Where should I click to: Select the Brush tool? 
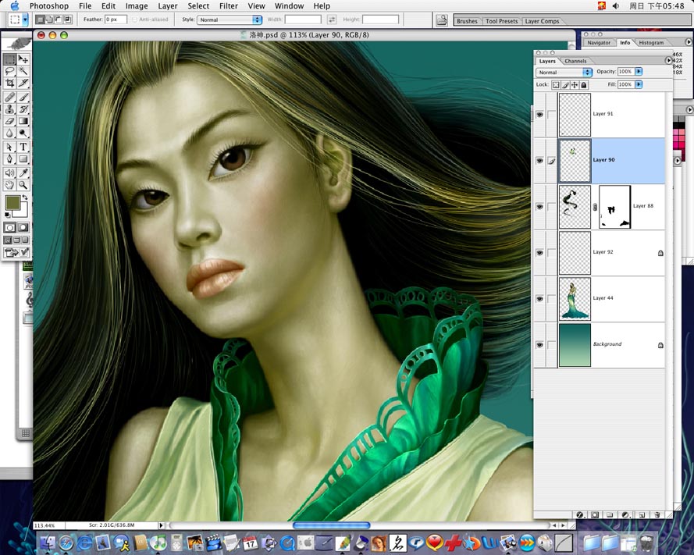coord(23,97)
